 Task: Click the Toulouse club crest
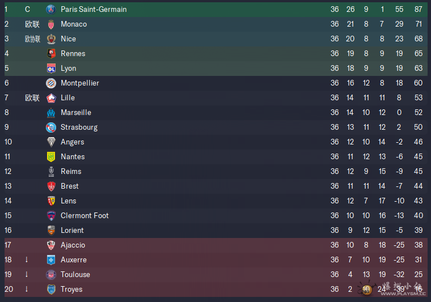click(x=51, y=275)
